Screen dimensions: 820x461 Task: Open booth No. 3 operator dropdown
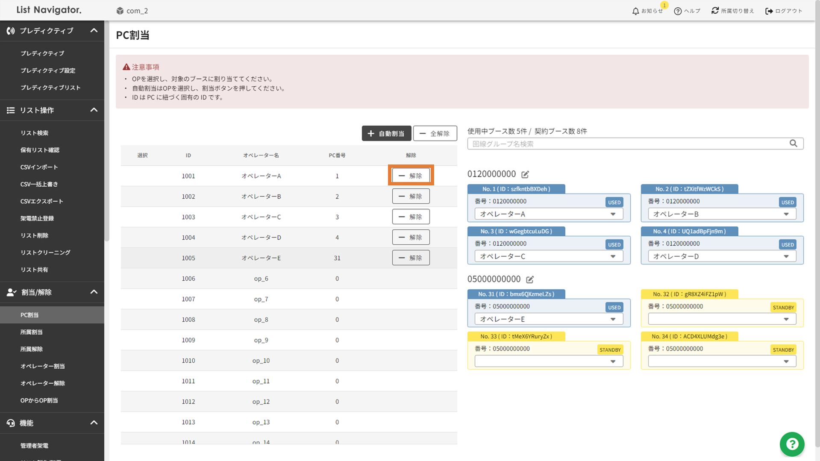click(x=549, y=256)
